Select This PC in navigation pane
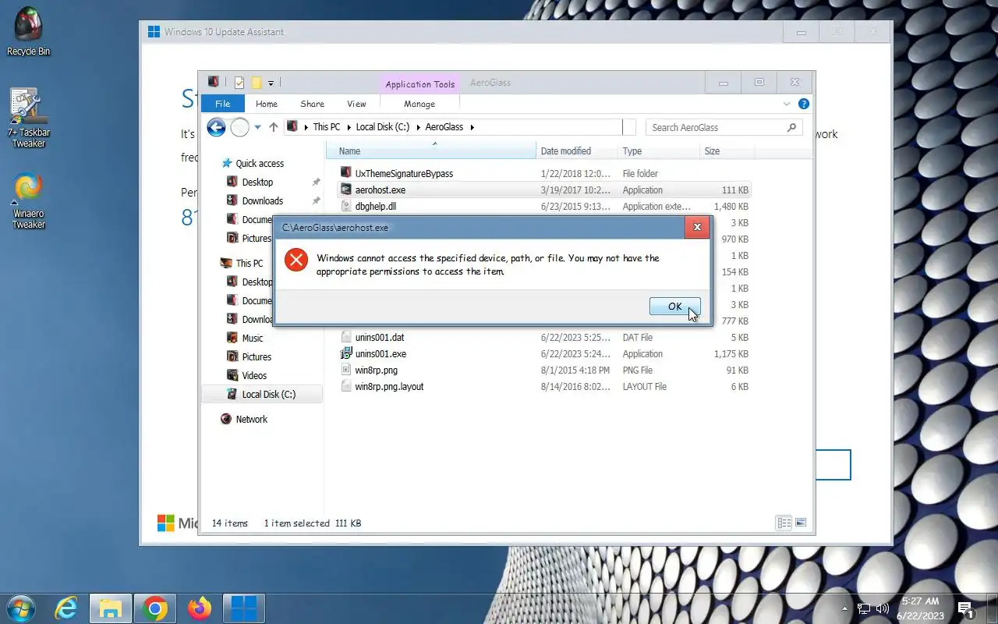This screenshot has width=998, height=624. pyautogui.click(x=249, y=264)
